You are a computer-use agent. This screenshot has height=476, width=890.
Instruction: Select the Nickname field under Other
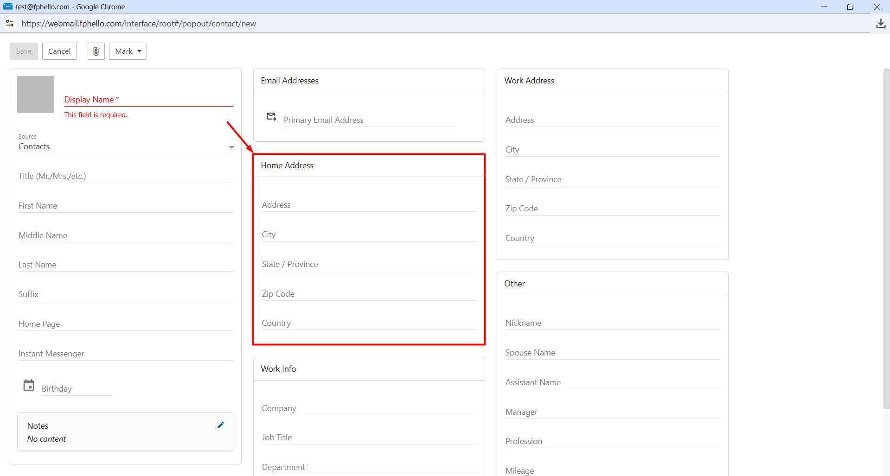(612, 323)
